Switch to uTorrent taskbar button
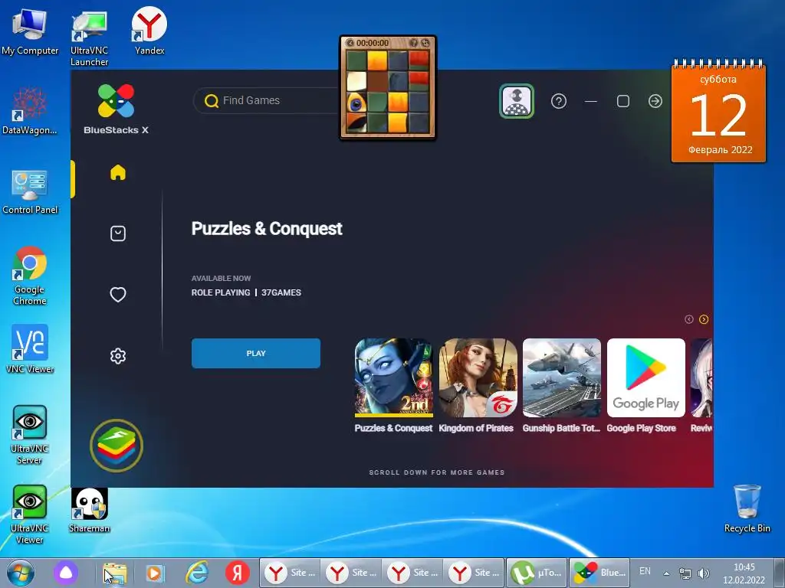Image resolution: width=785 pixels, height=588 pixels. coord(536,573)
